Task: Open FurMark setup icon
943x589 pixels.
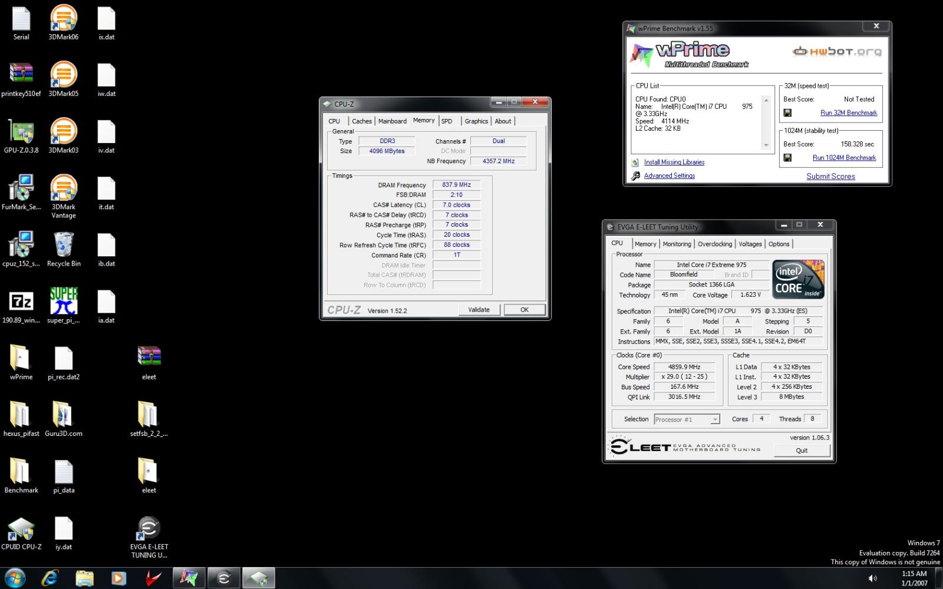Action: click(x=21, y=193)
